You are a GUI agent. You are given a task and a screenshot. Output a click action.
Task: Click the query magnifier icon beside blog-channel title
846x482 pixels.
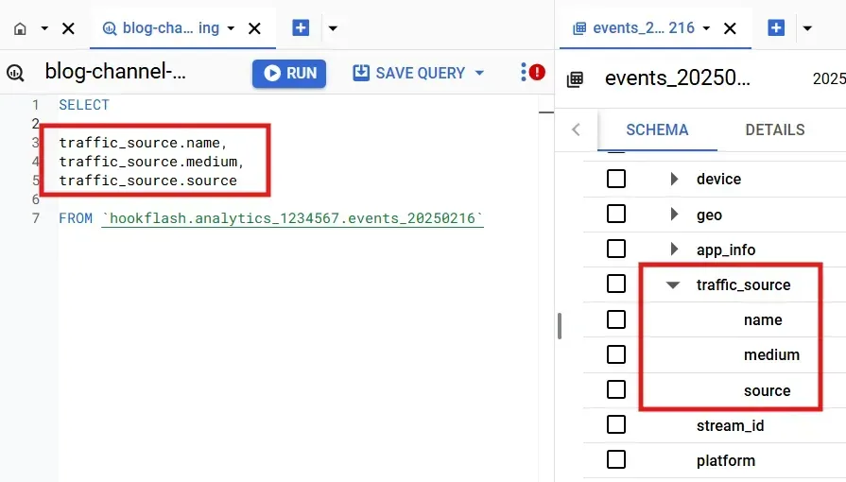click(x=15, y=73)
